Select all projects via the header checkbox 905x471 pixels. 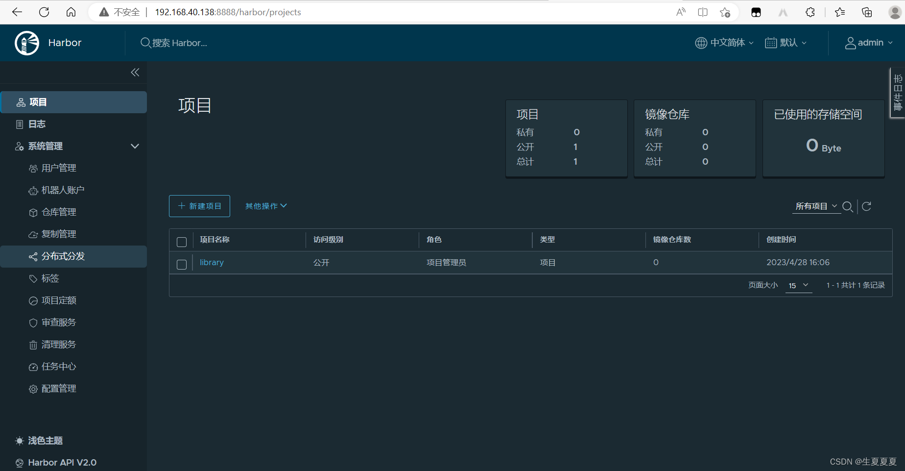(x=181, y=242)
